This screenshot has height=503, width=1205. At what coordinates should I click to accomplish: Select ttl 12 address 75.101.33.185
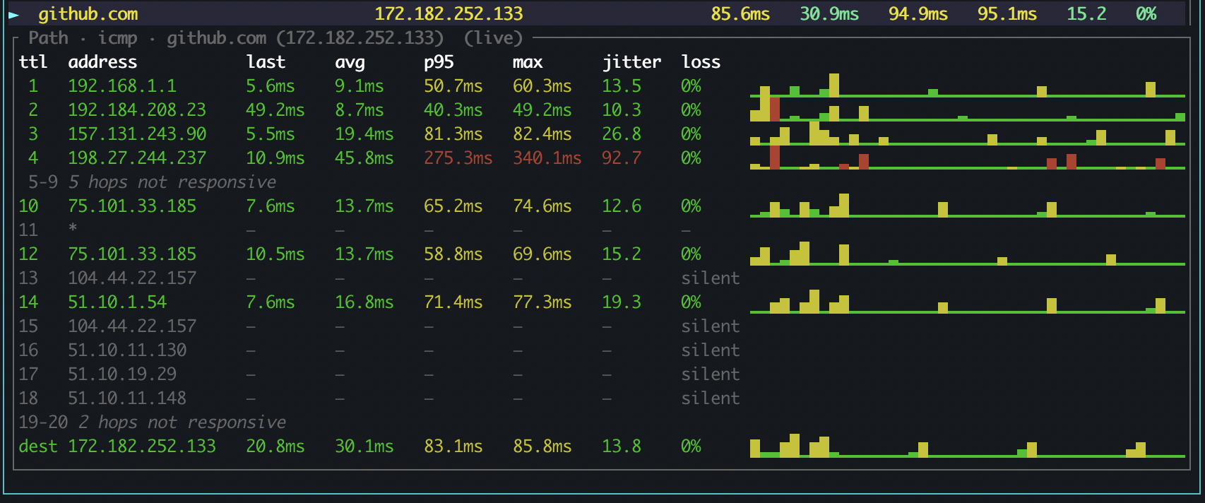(132, 254)
